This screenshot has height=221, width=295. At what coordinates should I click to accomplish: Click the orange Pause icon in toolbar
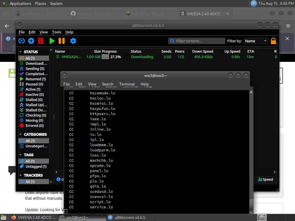pos(62,41)
